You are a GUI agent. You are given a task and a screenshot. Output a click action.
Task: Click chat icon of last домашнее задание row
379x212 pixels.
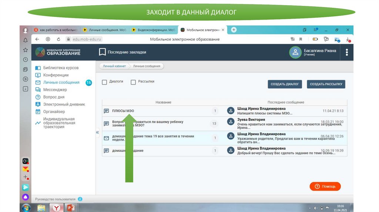[106, 151]
